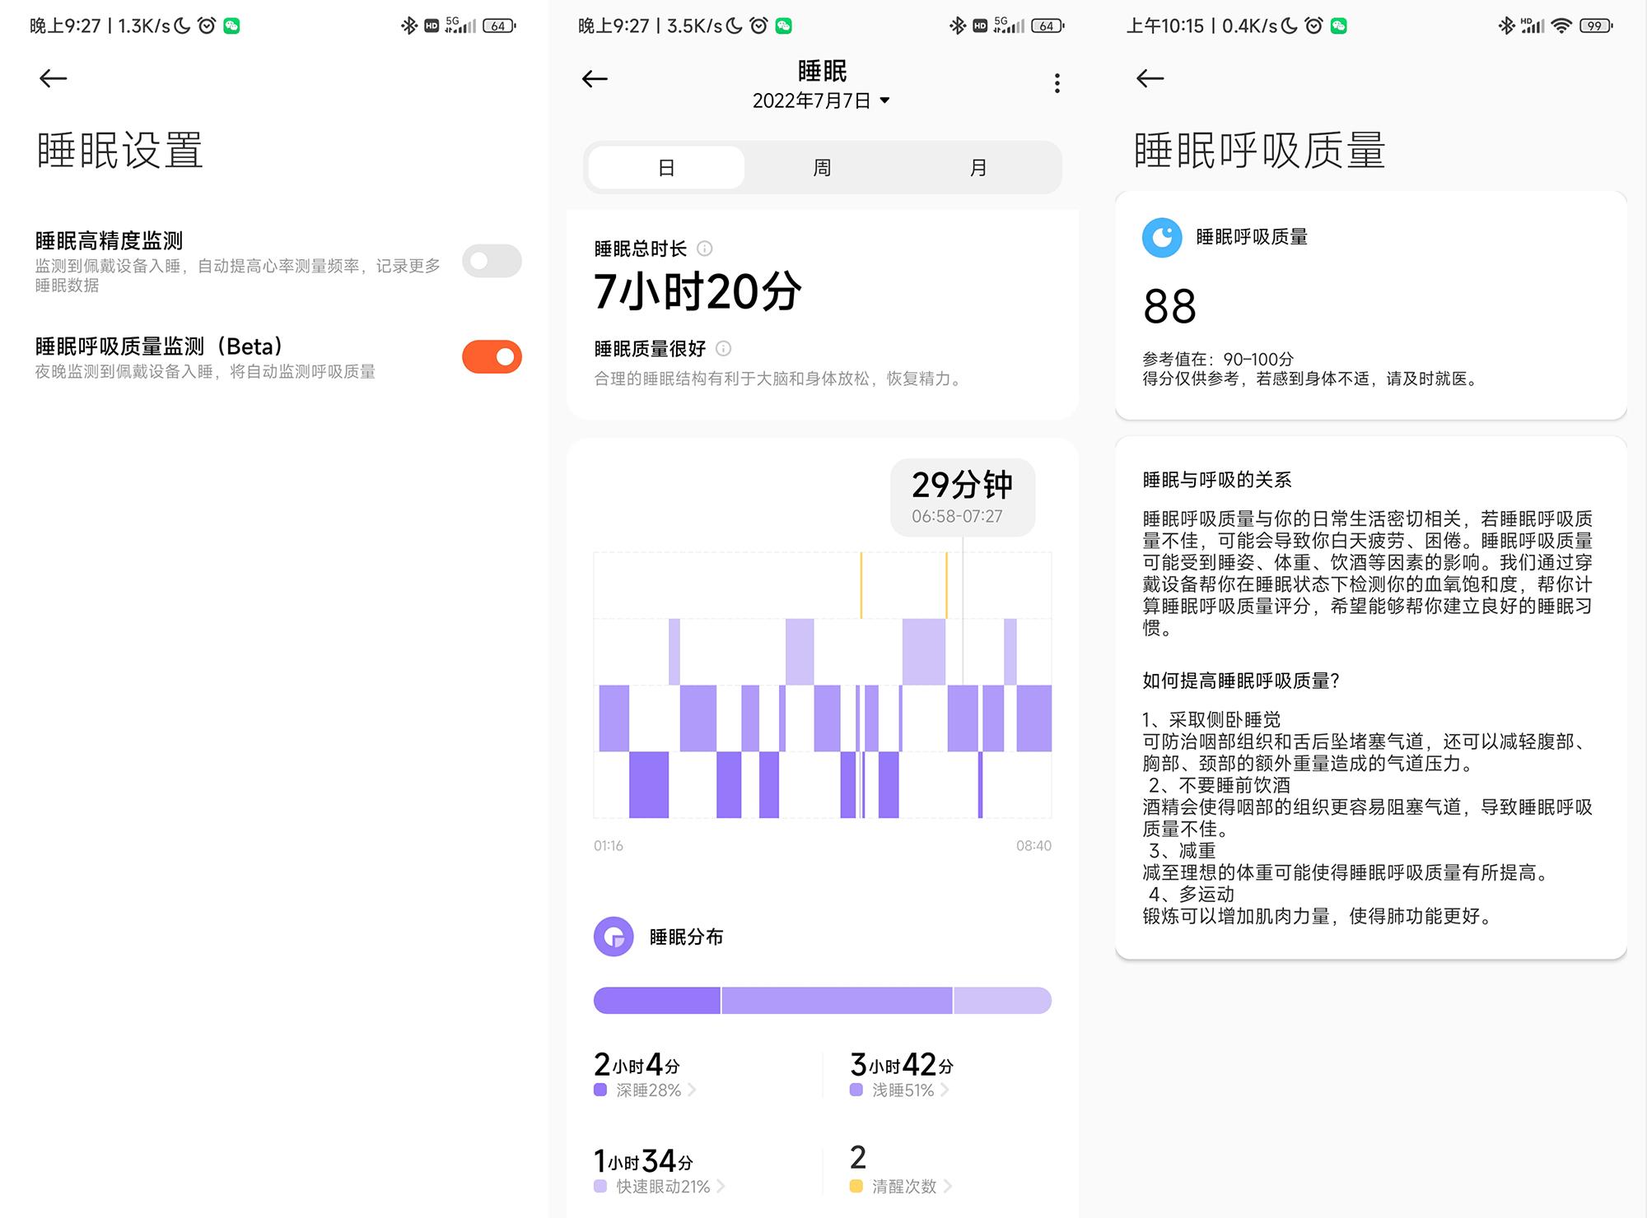The width and height of the screenshot is (1647, 1218).
Task: Open 清醒次数 details
Action: (950, 1186)
